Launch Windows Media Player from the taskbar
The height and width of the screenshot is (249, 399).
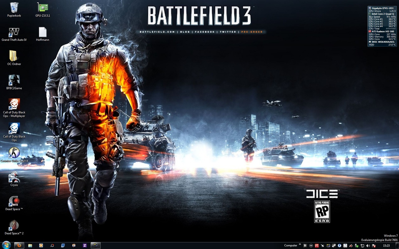(x=41, y=245)
